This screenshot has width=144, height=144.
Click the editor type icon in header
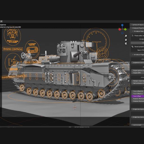tap(1, 21)
